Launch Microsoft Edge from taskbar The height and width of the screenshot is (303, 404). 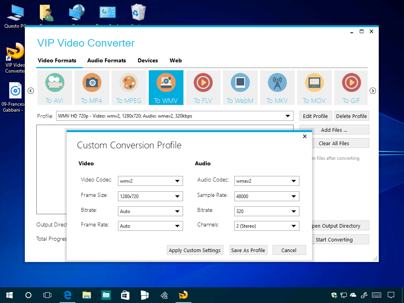point(67,295)
